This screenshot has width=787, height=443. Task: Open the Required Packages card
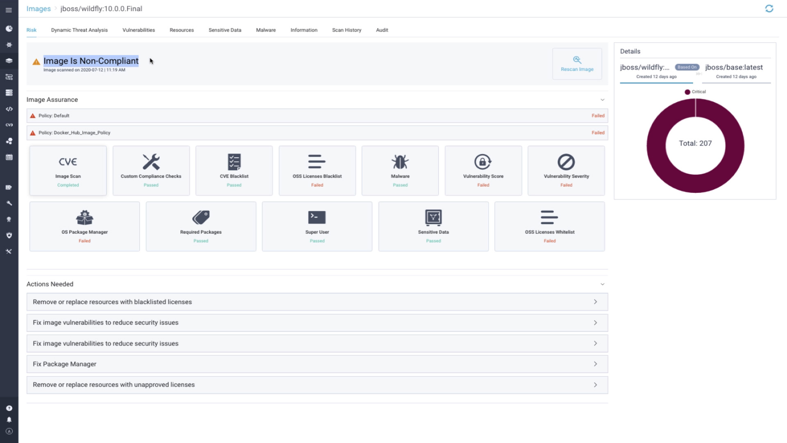(x=201, y=226)
